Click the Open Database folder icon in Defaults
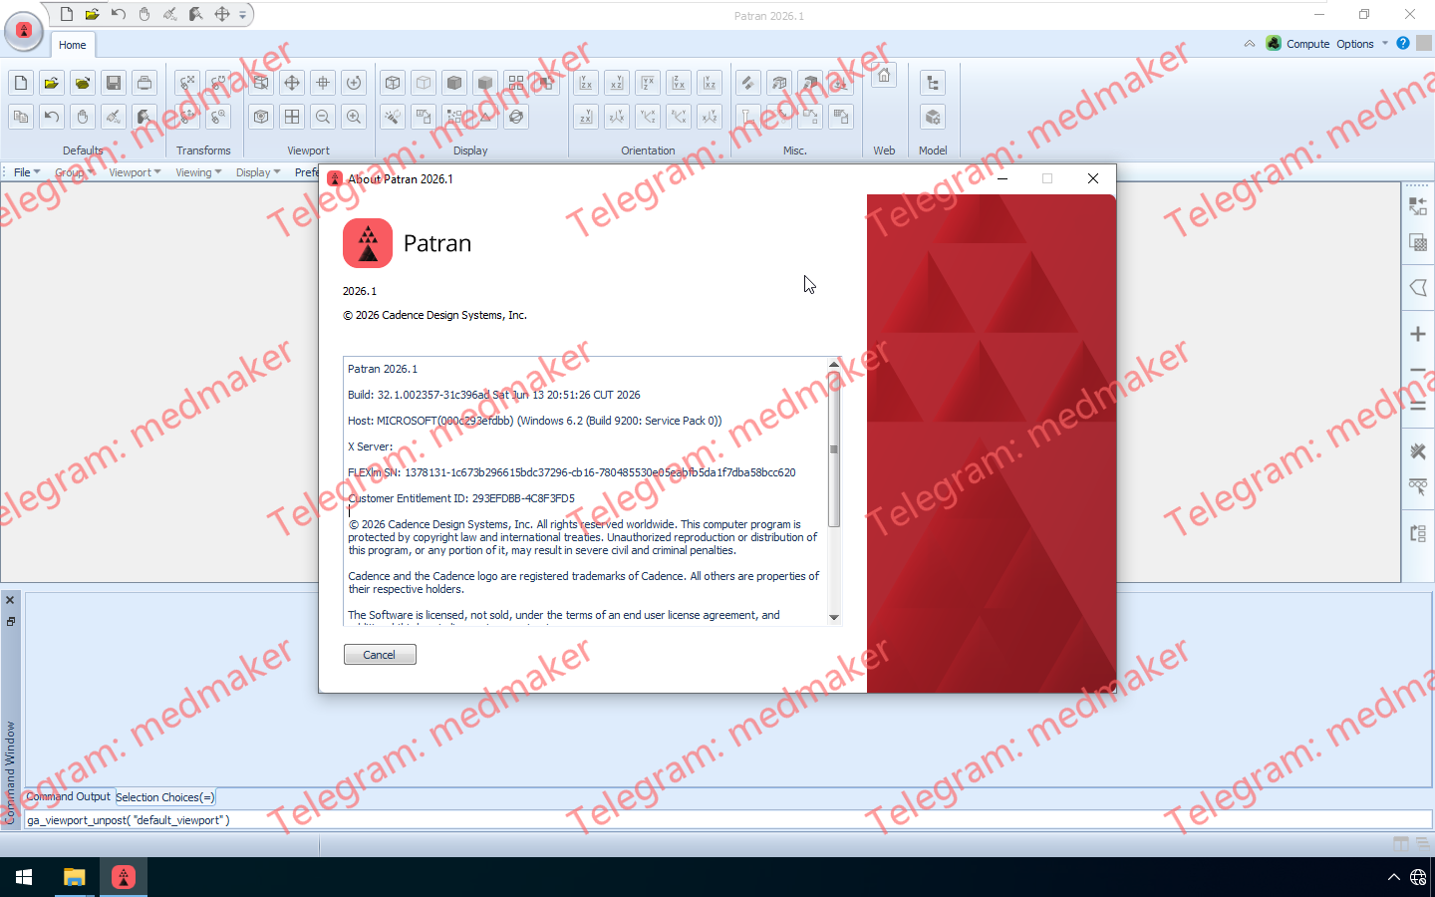 click(52, 83)
